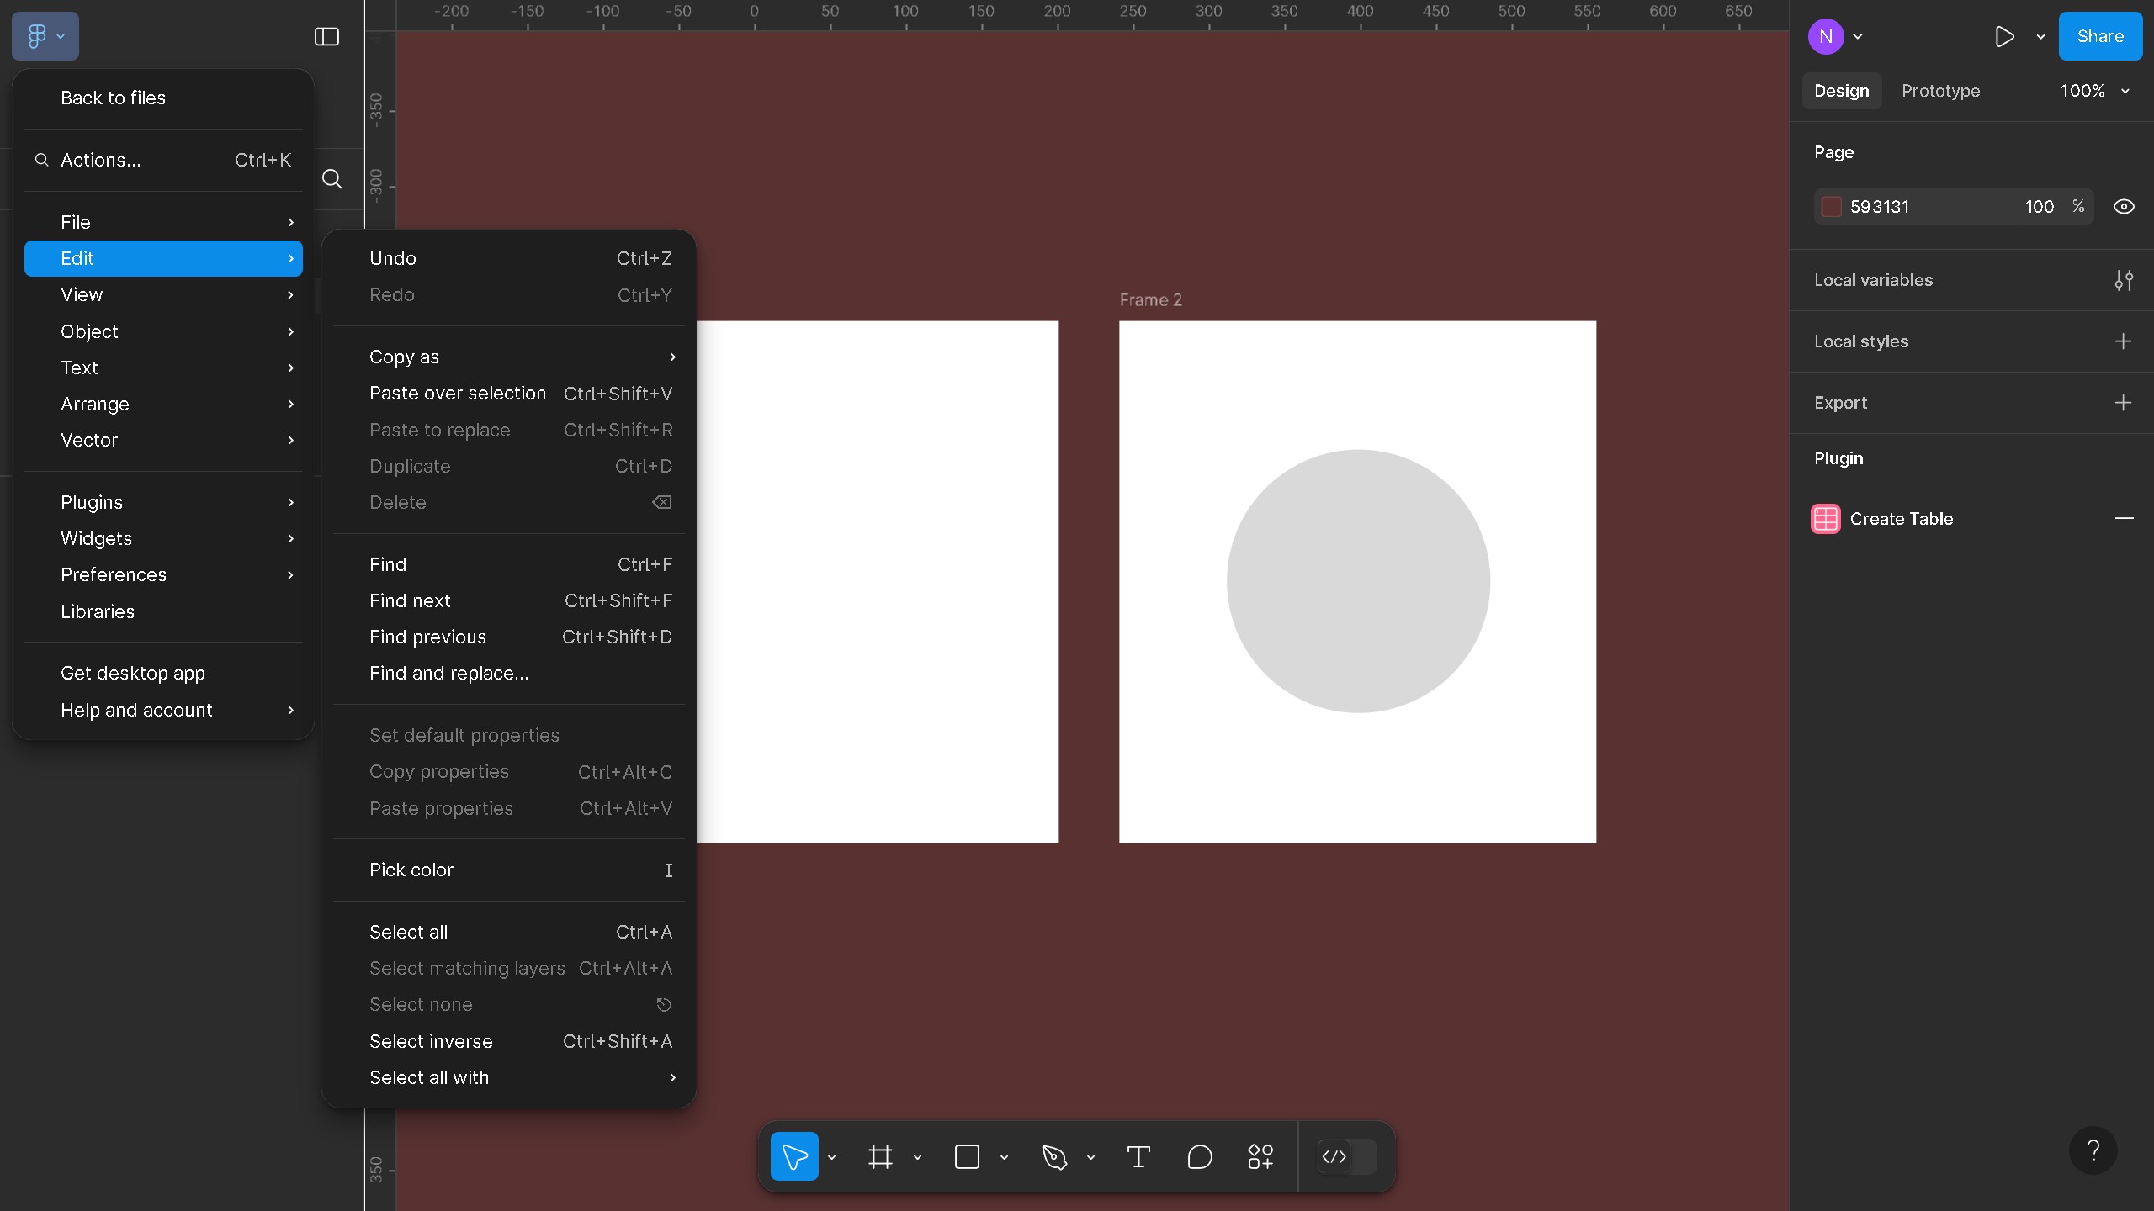
Task: Open Local variables settings icon
Action: pos(2123,280)
